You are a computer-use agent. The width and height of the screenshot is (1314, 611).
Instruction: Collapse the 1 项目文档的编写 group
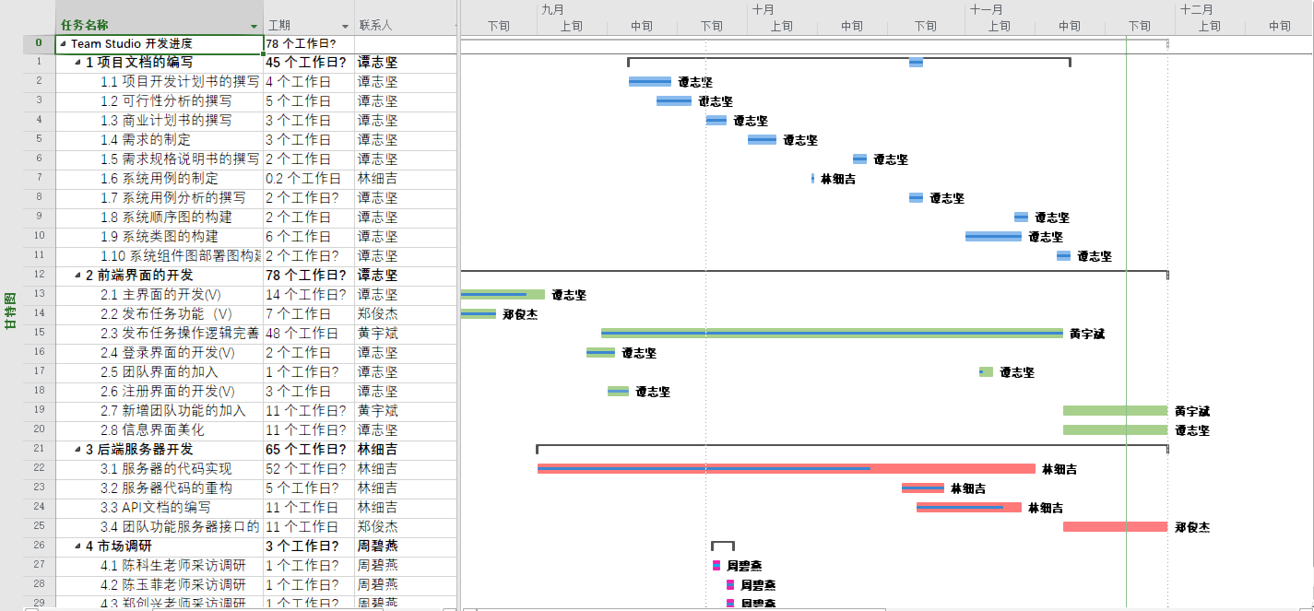(77, 63)
